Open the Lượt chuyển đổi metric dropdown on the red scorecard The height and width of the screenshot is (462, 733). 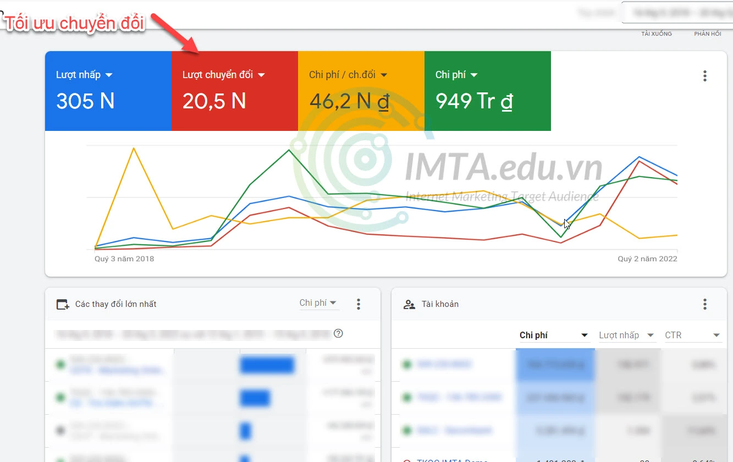point(224,75)
